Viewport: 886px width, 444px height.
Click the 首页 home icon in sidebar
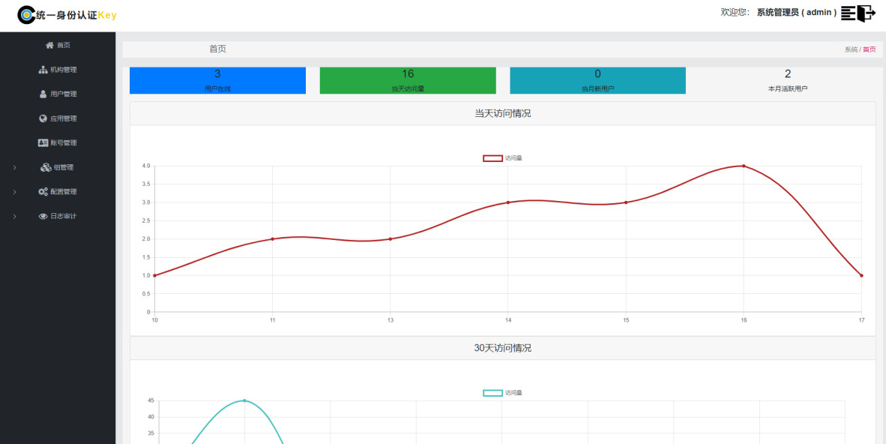click(x=49, y=45)
